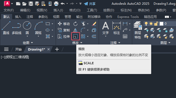This screenshot has width=176, height=98.
Task: Activate the Copy (复制) tool
Action: [x=64, y=30]
